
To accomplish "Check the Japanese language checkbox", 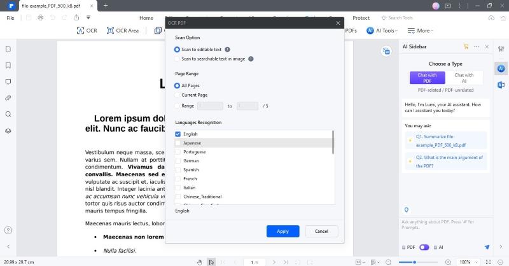I will click(178, 143).
